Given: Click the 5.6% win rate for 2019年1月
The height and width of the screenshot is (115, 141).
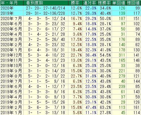Looking at the screenshot, I should 77,113.
